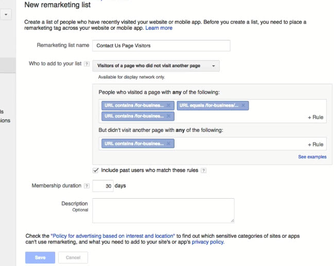The width and height of the screenshot is (334, 266).
Task: Open the small dropdown arrow in left sidebar
Action: point(6,15)
